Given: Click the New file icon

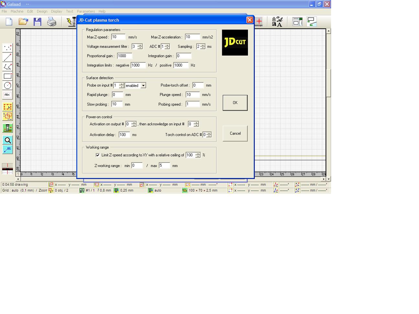Looking at the screenshot, I should pos(9,22).
